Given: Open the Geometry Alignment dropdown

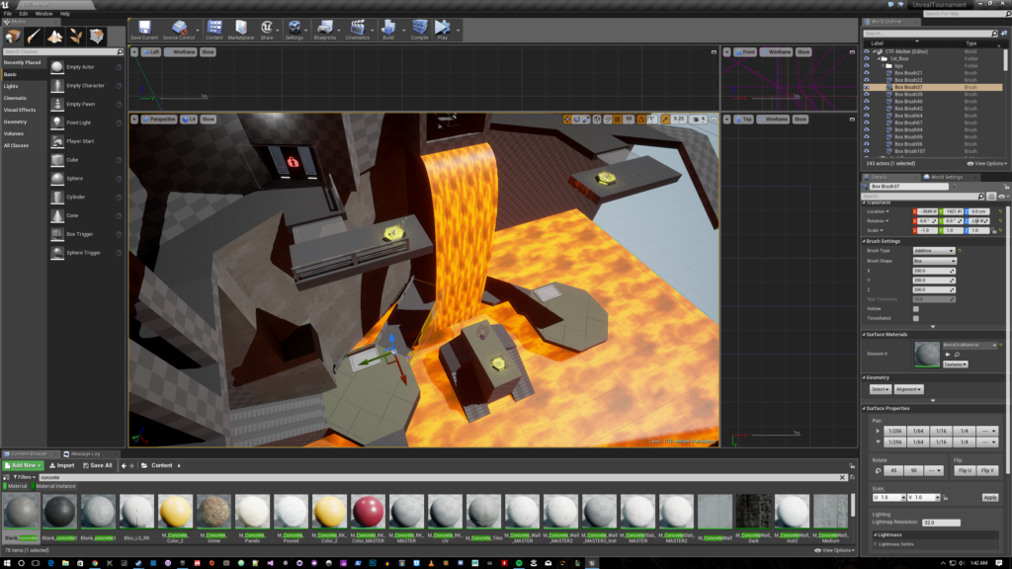Looking at the screenshot, I should pyautogui.click(x=908, y=389).
